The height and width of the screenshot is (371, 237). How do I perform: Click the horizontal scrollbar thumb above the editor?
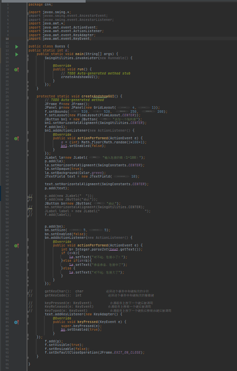point(43,1)
